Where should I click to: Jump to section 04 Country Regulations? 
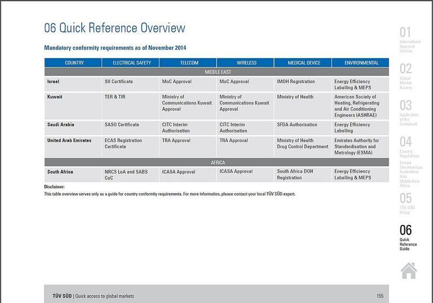(x=409, y=147)
